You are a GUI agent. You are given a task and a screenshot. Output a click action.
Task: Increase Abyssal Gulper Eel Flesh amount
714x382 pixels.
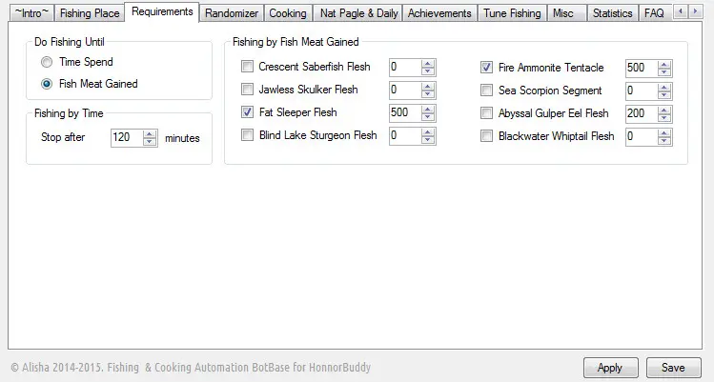[663, 111]
